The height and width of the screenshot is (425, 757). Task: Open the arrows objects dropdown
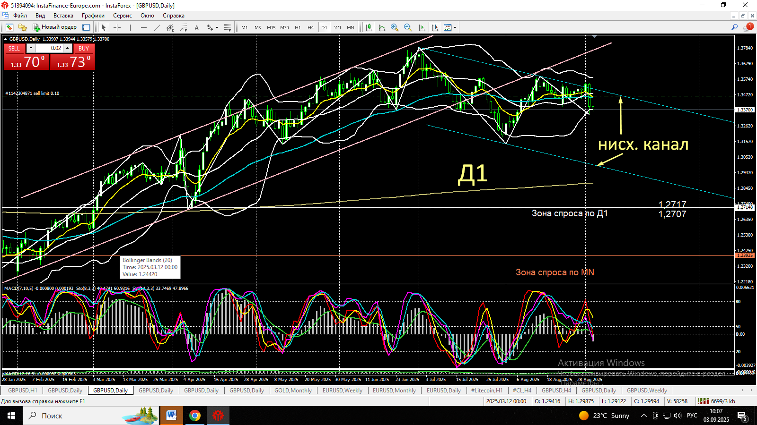(217, 27)
